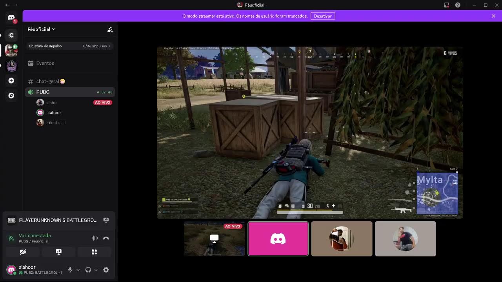Click the add a server plus icon
The height and width of the screenshot is (282, 502).
point(11,80)
